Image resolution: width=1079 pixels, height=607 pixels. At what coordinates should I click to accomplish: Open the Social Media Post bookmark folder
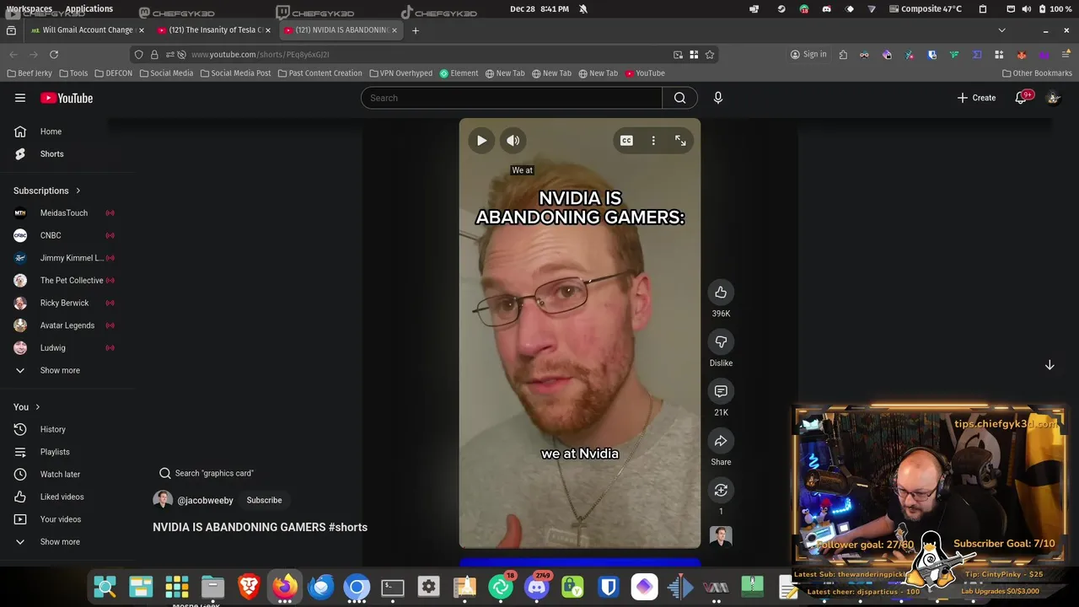pos(236,73)
